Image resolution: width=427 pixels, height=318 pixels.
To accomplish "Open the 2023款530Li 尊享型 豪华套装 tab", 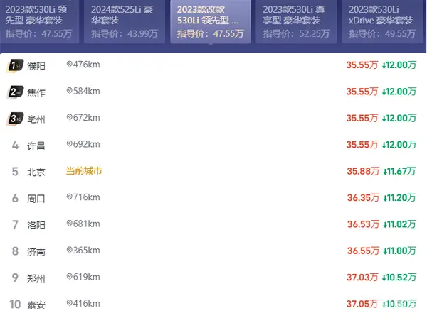I will [296, 21].
